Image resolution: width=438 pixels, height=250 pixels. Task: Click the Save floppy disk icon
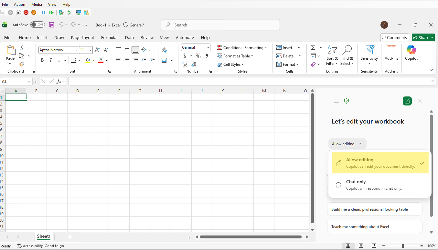52,25
